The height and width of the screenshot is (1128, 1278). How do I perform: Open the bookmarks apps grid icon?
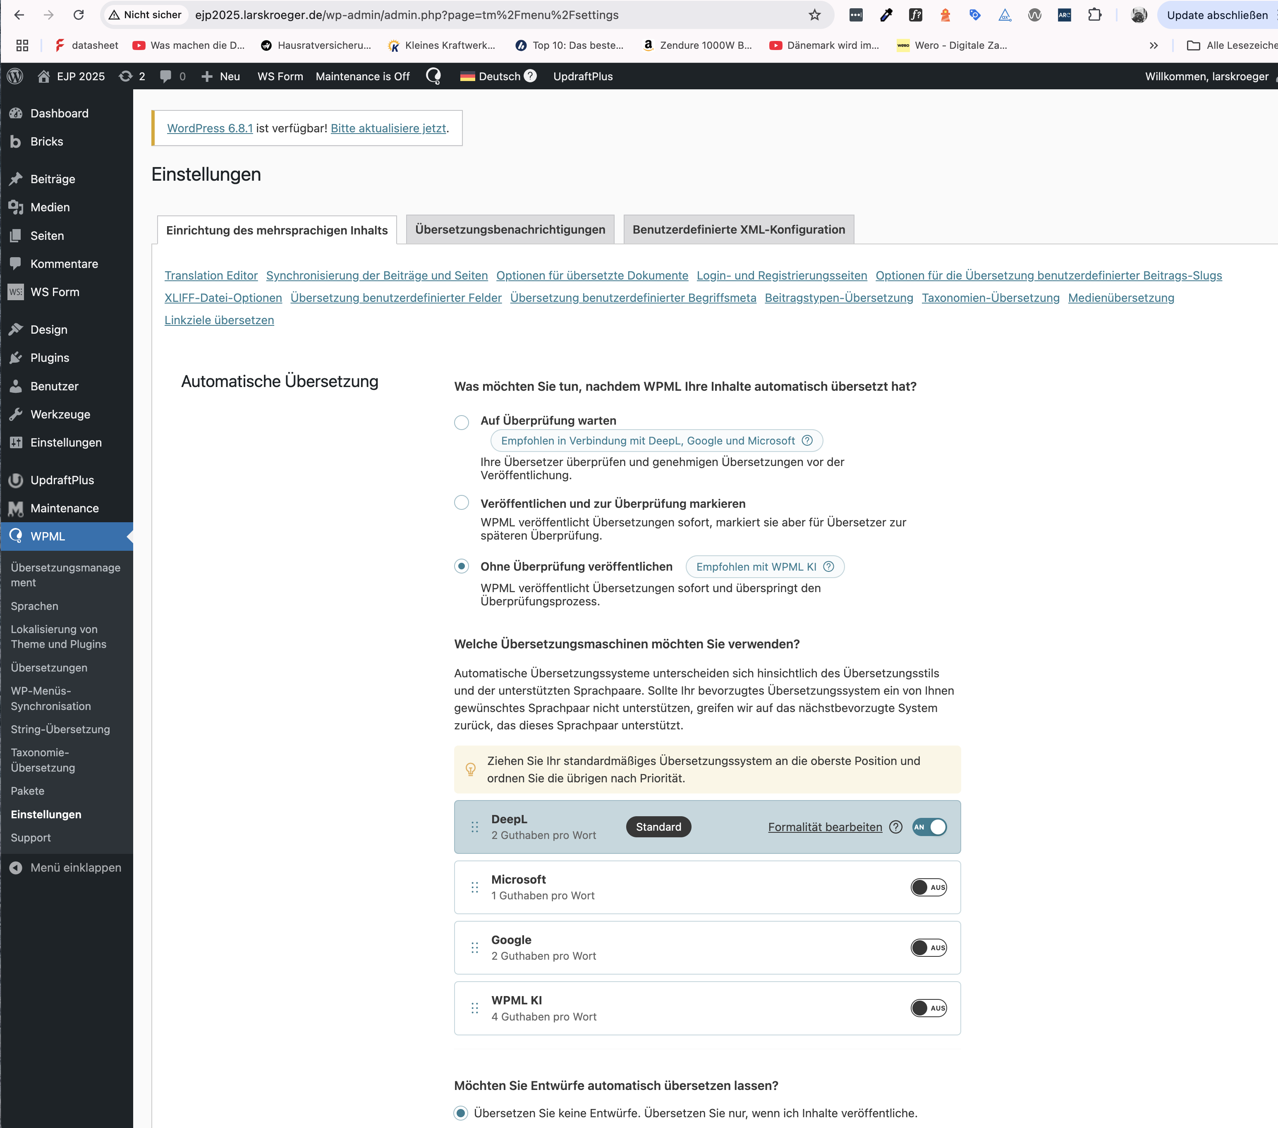tap(22, 45)
